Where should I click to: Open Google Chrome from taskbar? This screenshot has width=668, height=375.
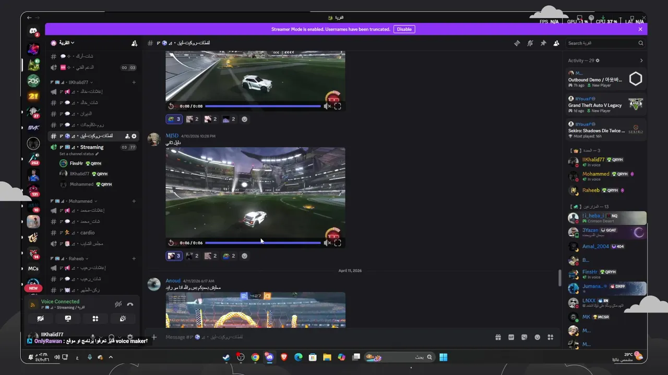pyautogui.click(x=255, y=357)
